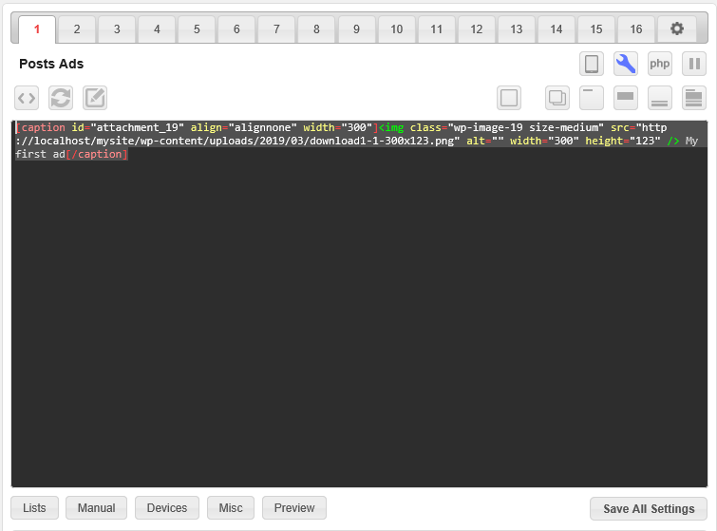Pause ad insertion for this block

coord(694,65)
